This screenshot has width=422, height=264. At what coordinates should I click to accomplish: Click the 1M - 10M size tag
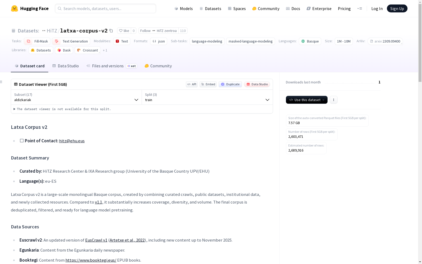tap(344, 41)
